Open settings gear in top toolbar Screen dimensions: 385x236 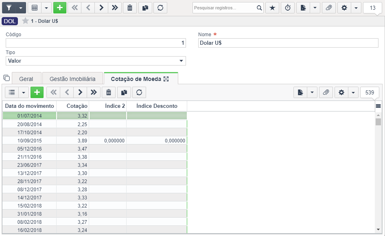pos(344,8)
